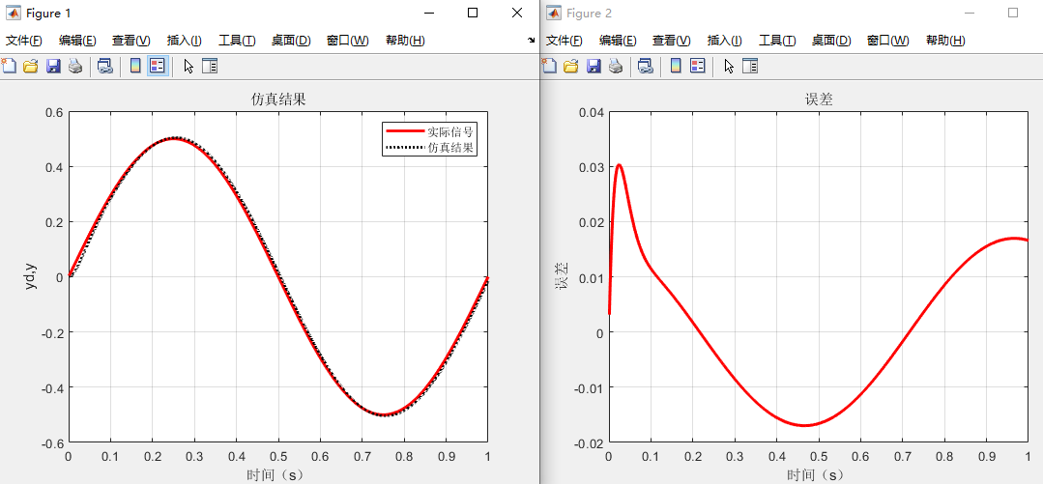
Task: Open file icon in Figure 2 toolbar
Action: click(x=570, y=66)
